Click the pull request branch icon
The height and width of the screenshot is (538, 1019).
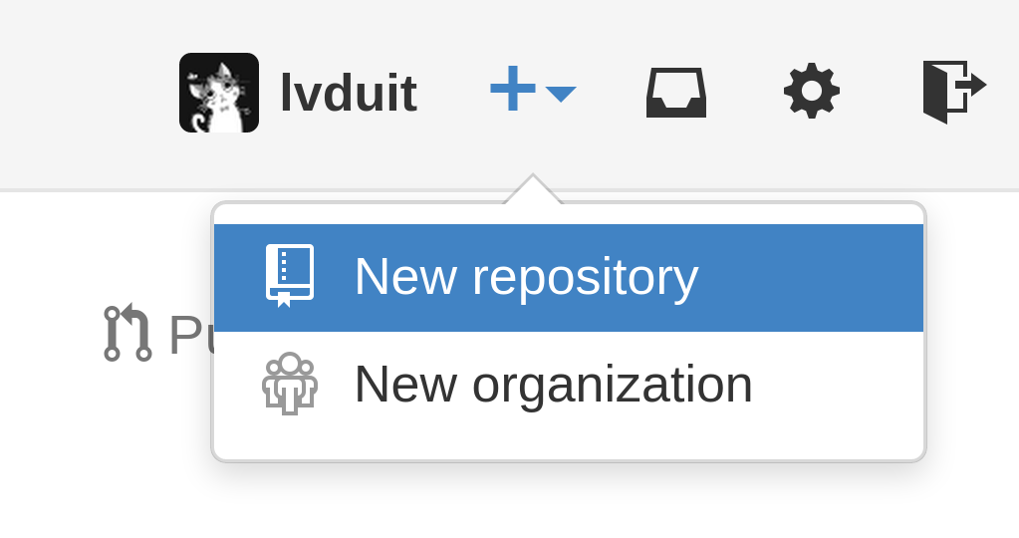128,333
